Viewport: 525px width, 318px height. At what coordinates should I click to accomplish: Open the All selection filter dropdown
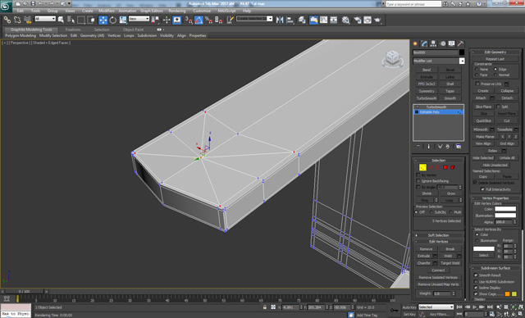45,19
